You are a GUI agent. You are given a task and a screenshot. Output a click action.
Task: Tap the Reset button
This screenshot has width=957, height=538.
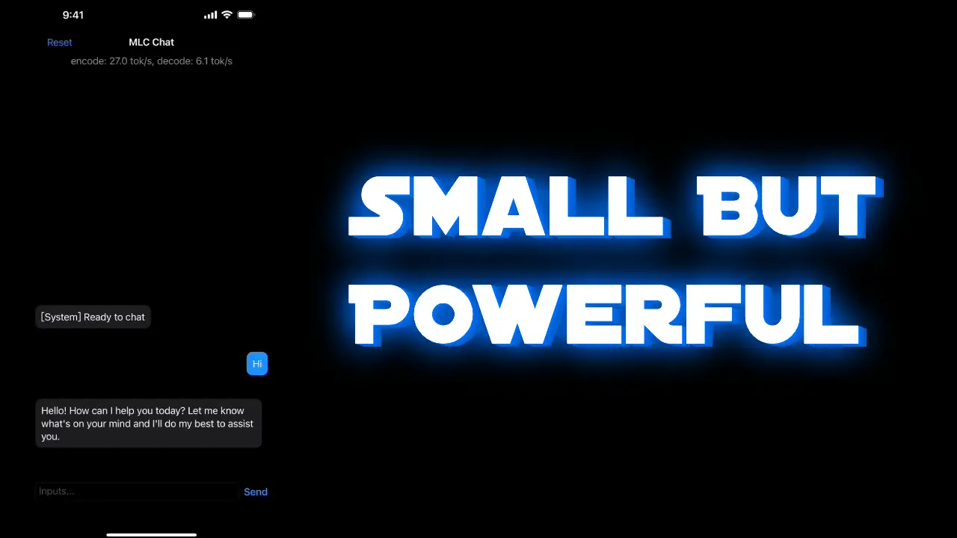coord(60,43)
